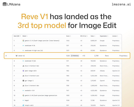Click Google icon beside gemini-2.0-flash-preview-image-generation
Viewport: 134px width, 107px height.
coord(23,95)
